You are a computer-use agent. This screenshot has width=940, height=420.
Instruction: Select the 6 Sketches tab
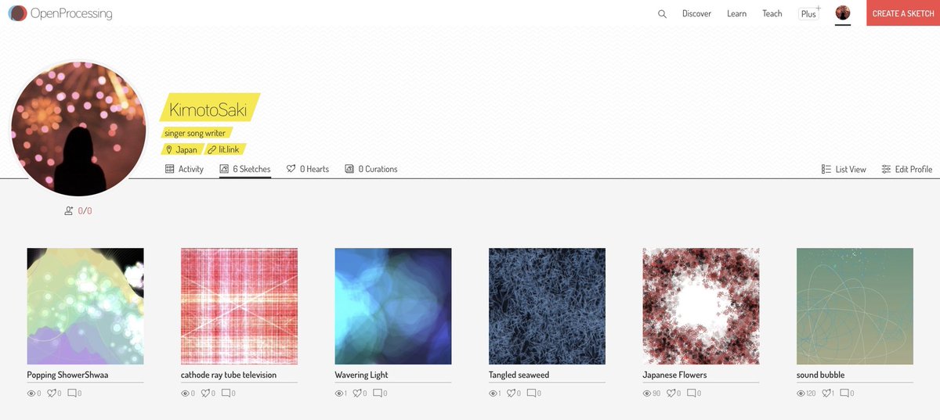tap(245, 169)
